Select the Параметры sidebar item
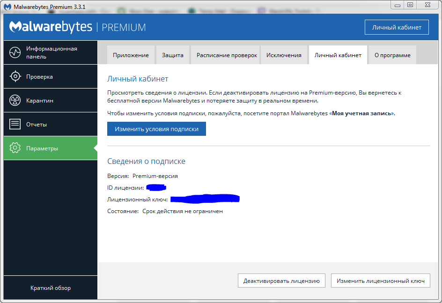Image resolution: width=442 pixels, height=303 pixels. coord(51,148)
